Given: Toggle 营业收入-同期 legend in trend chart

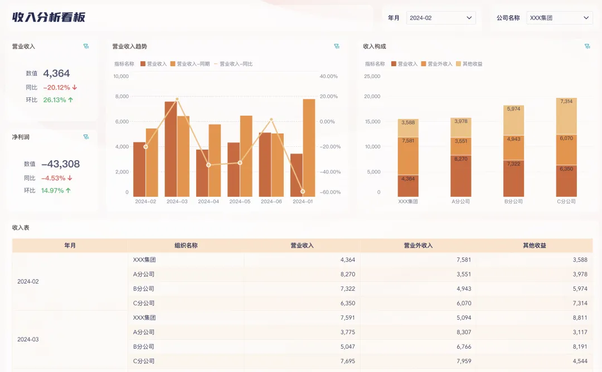Looking at the screenshot, I should [x=190, y=64].
